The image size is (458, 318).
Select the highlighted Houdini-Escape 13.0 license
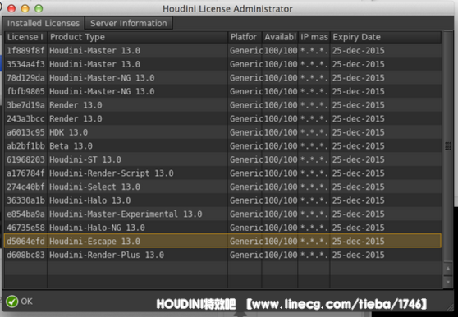(223, 241)
